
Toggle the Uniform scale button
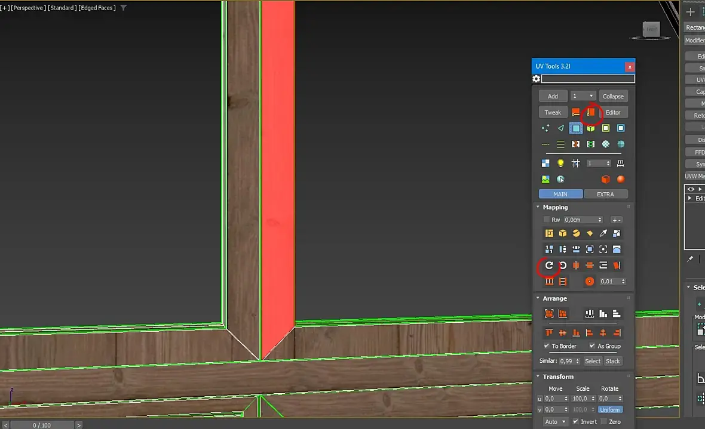coord(610,410)
